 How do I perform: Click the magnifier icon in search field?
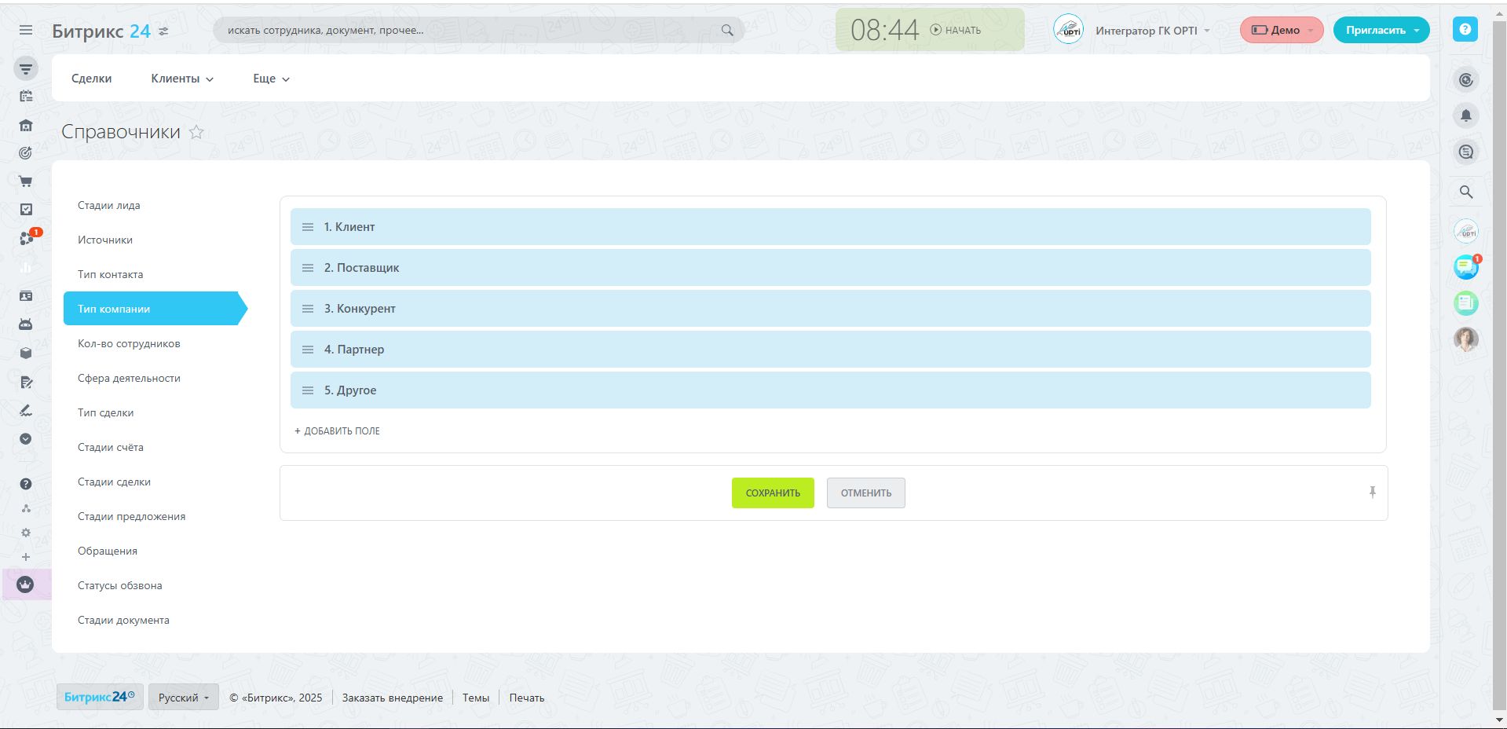click(x=727, y=31)
